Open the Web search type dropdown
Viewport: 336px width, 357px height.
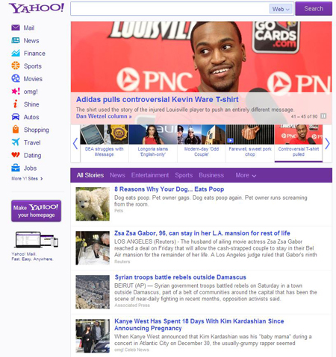(281, 9)
